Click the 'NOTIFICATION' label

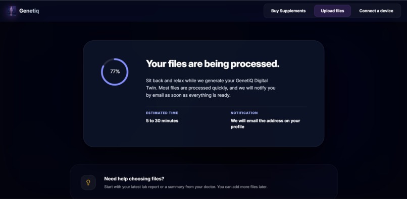(x=244, y=113)
